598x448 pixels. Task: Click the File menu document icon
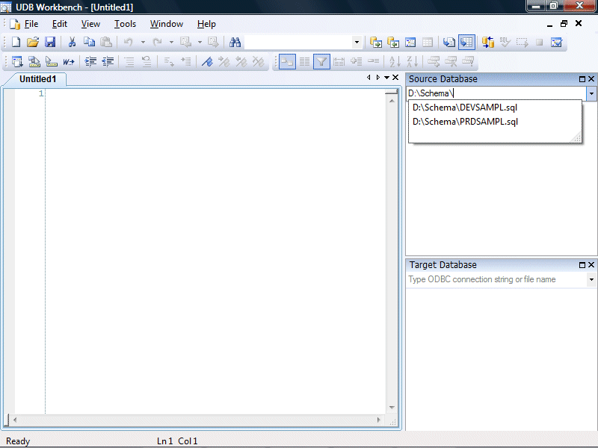15,24
